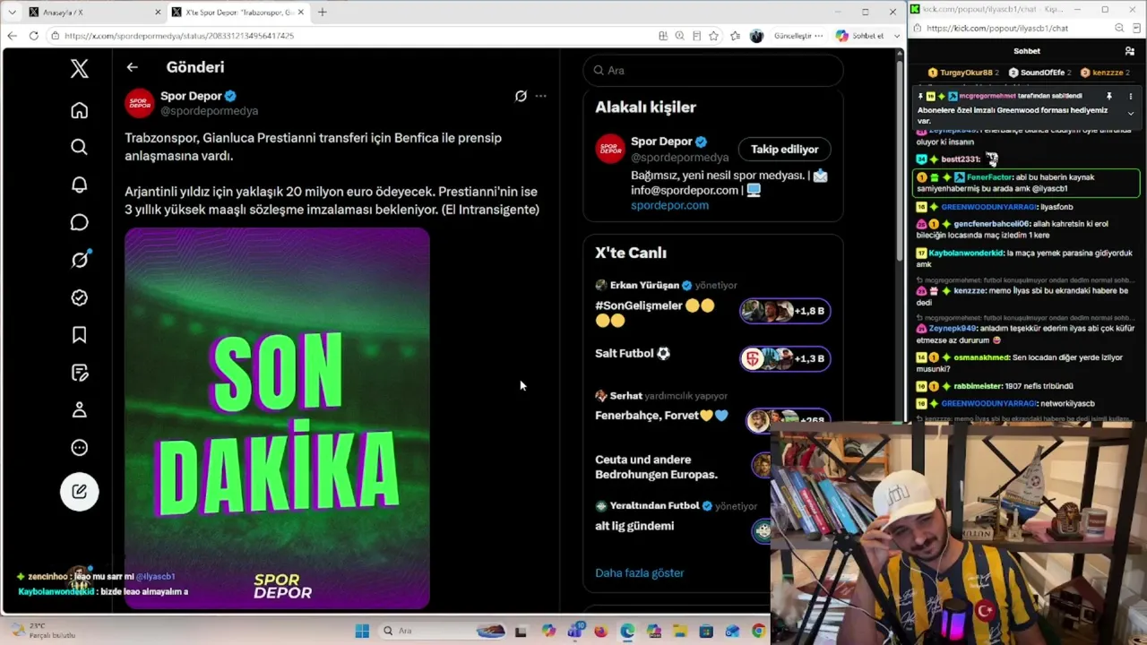This screenshot has width=1147, height=645.
Task: Open Grok actions icon on the Spor Depor post
Action: coord(521,96)
